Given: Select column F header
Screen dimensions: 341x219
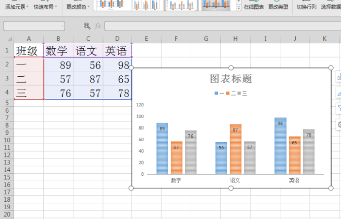Looking at the screenshot, I should click(x=176, y=39).
